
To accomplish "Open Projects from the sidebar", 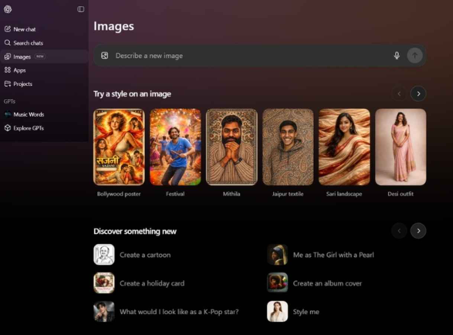I will point(7,84).
